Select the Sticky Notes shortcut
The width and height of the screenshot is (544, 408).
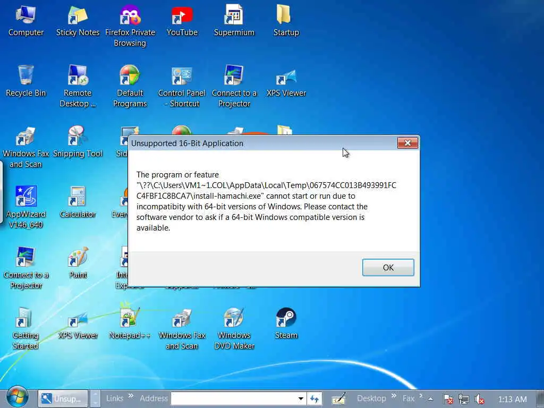78,21
